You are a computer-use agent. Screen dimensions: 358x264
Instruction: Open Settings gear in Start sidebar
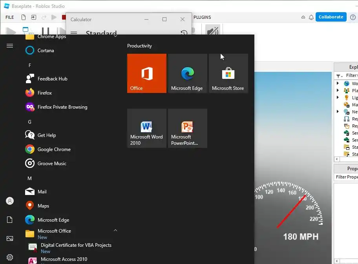(9, 257)
